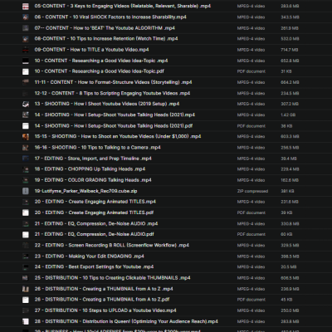Select video icon for 14 Setup-Shoot Talking Heads .mp4
The image size is (332, 332).
[26, 115]
